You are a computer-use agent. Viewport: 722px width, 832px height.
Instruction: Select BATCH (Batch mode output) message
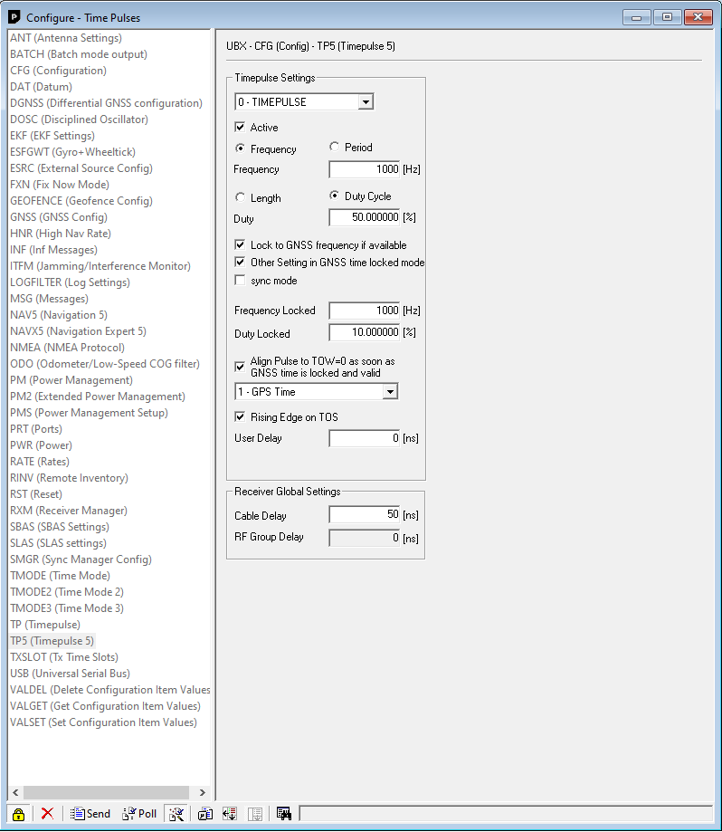click(x=79, y=54)
